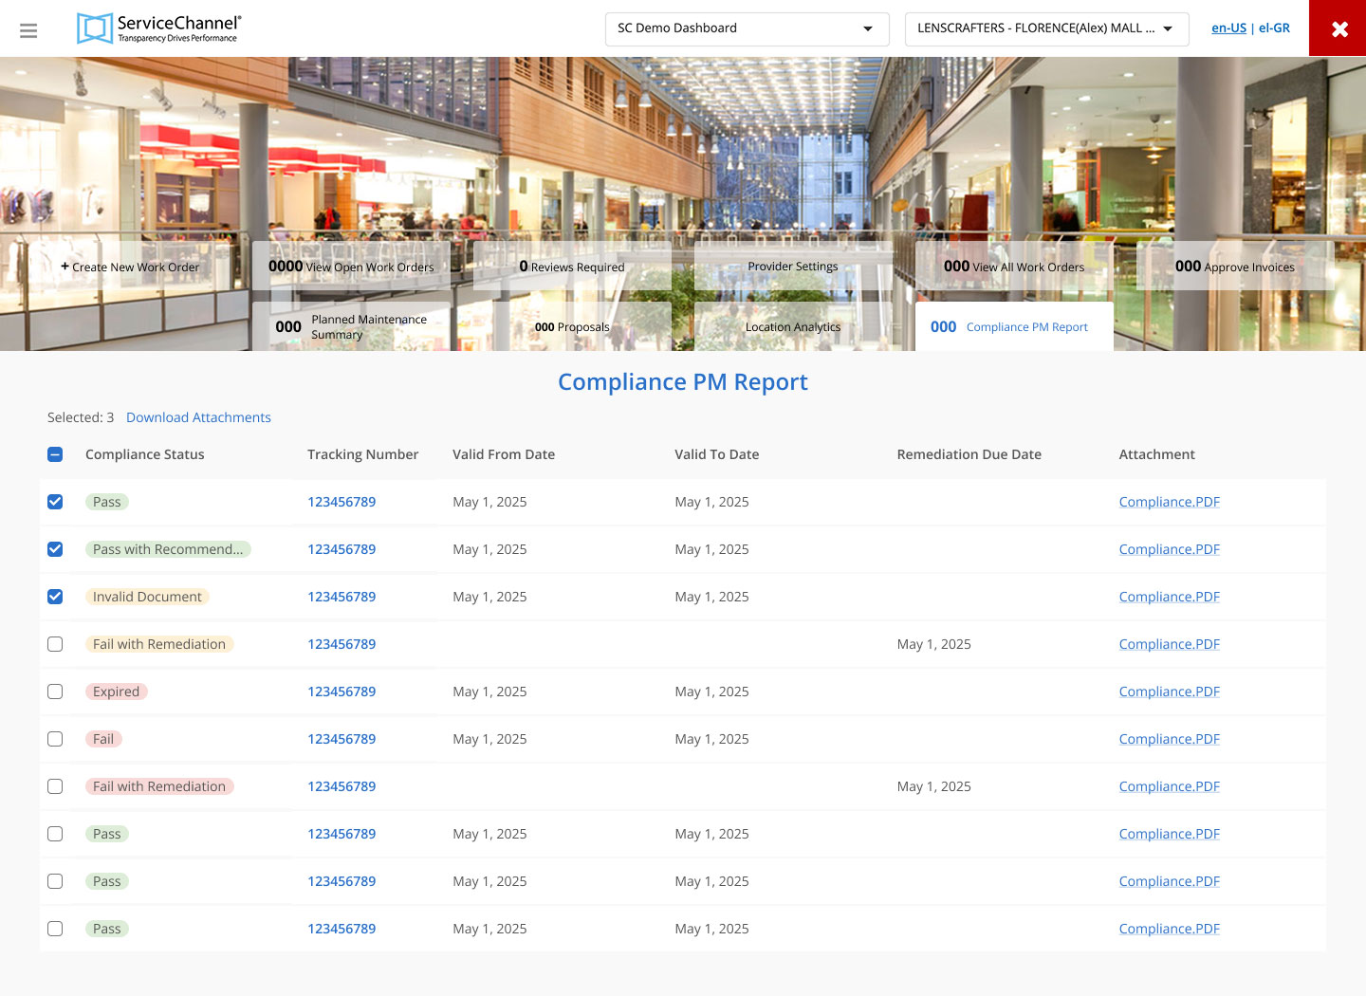1366x996 pixels.
Task: Open Compliance.PDF attachment in the Expired row
Action: (x=1169, y=692)
